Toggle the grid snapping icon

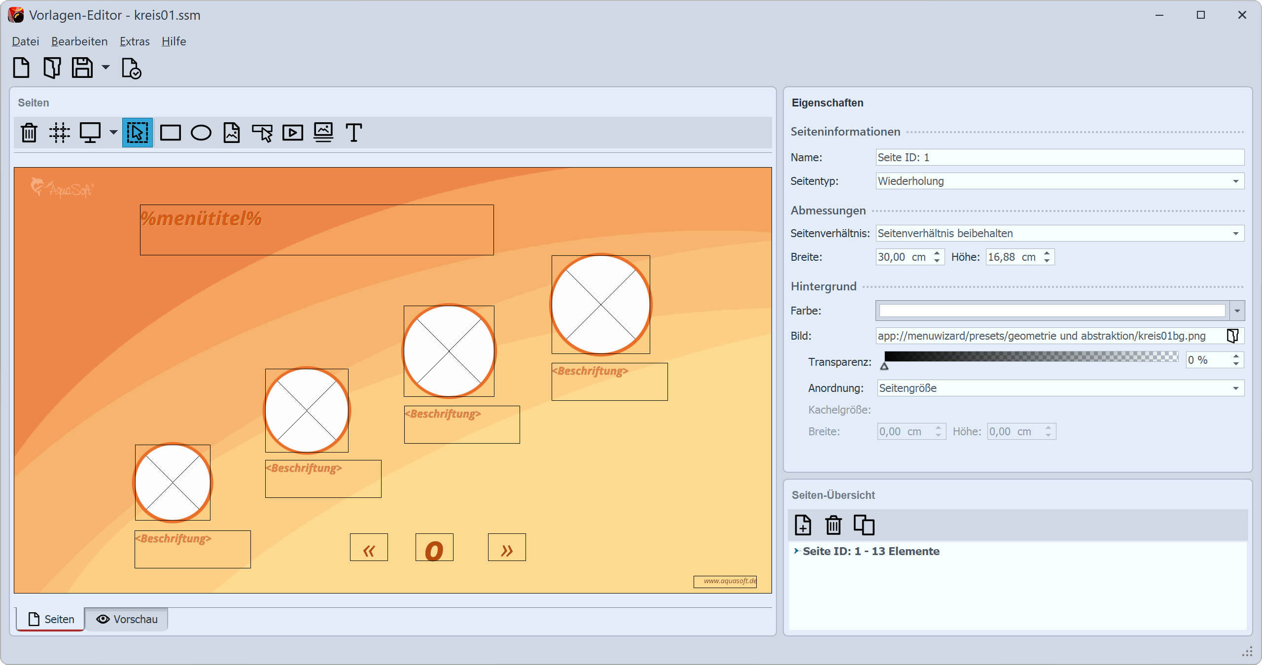click(60, 133)
